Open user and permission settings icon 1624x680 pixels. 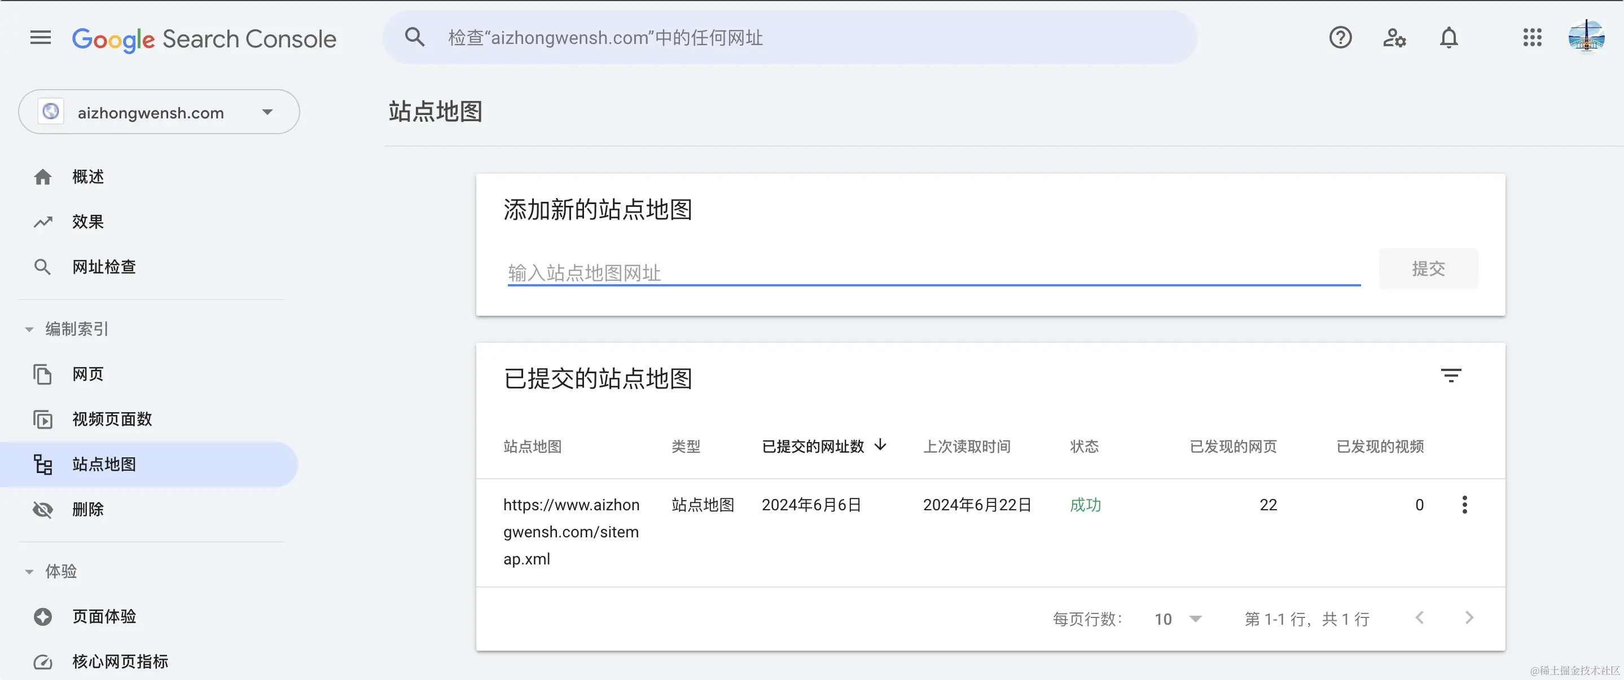(x=1394, y=38)
